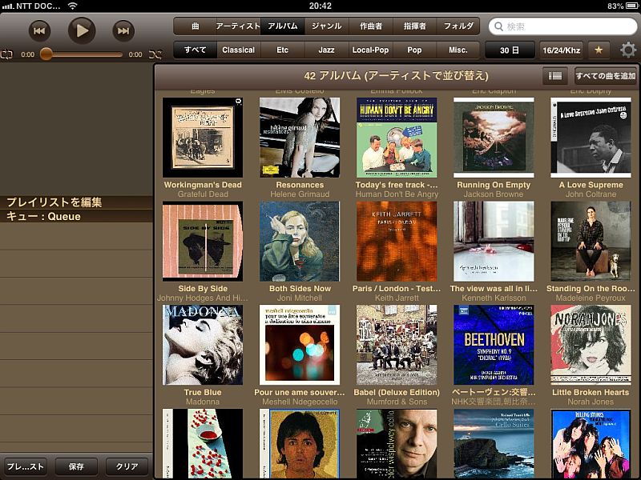
Task: Click Norah Jones artist name
Action: point(591,402)
